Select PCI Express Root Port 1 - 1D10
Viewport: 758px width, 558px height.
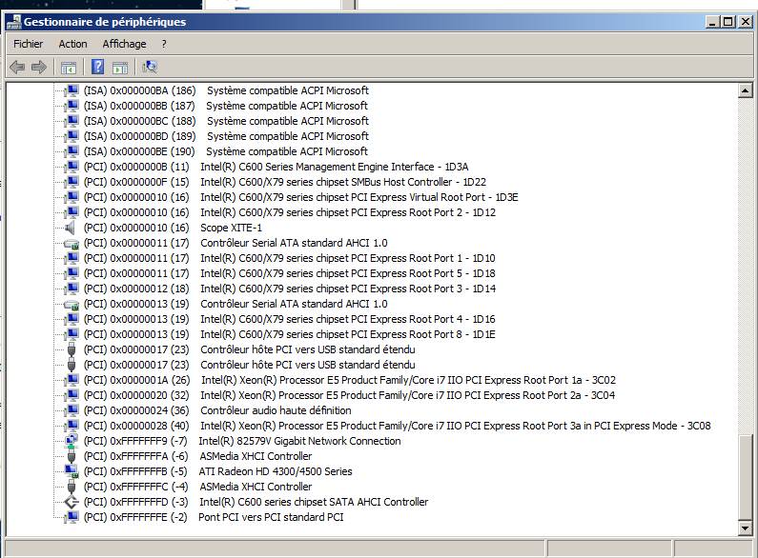pyautogui.click(x=290, y=258)
